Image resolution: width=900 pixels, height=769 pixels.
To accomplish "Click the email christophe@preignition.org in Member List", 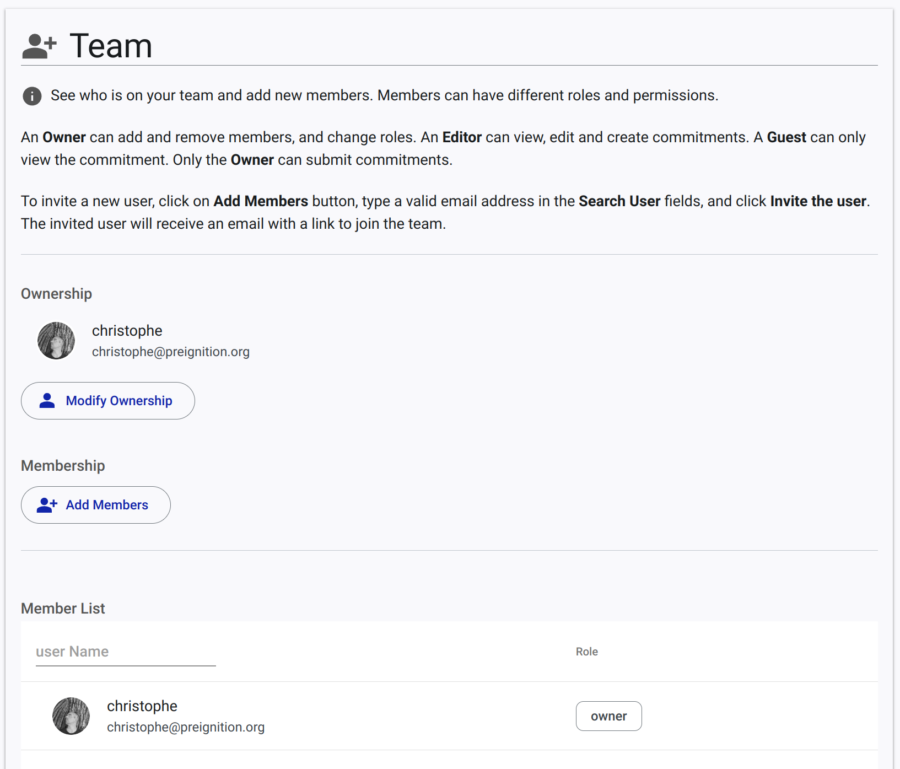I will (x=186, y=727).
